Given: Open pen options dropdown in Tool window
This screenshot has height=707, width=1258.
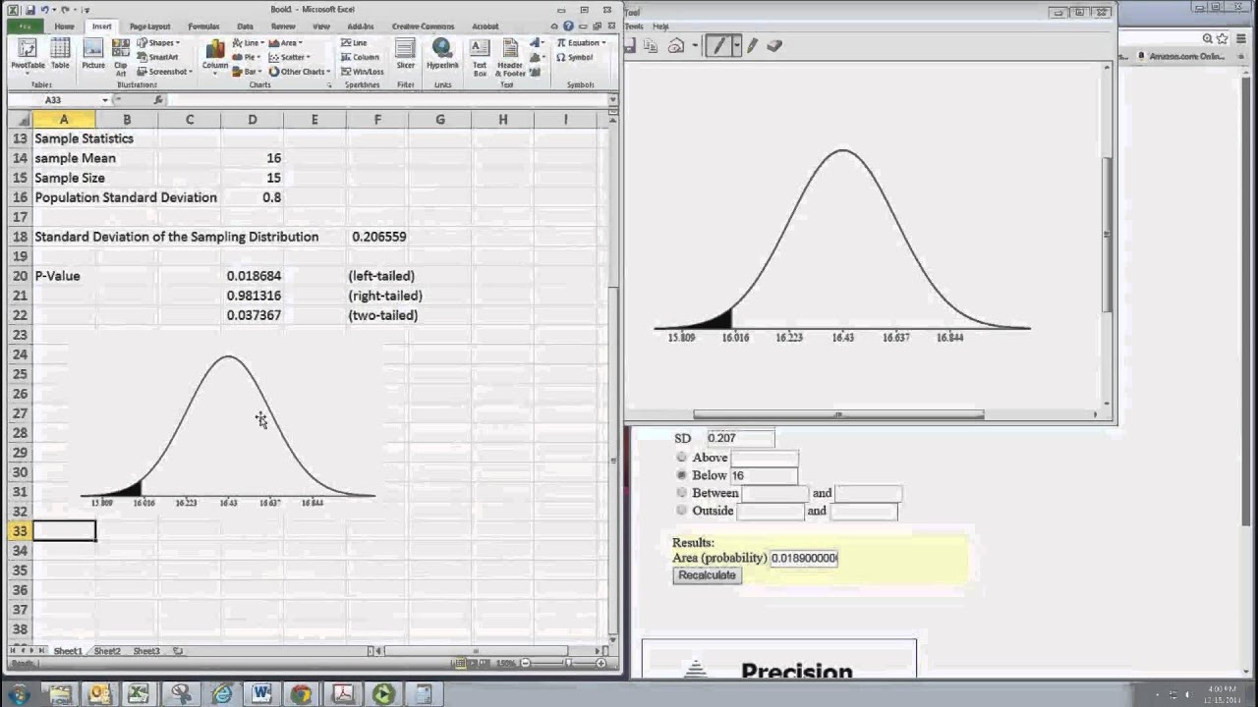Looking at the screenshot, I should tap(735, 45).
